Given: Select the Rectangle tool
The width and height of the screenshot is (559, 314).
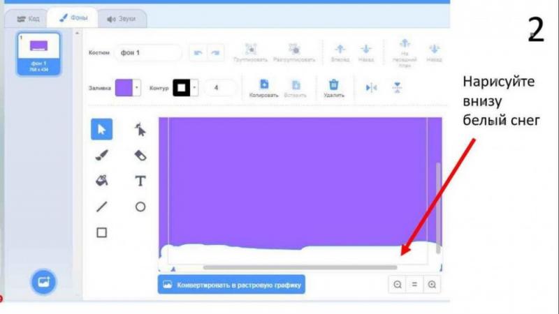Looking at the screenshot, I should [101, 232].
